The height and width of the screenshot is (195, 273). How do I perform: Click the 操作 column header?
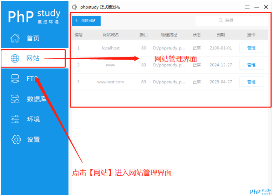point(251,35)
